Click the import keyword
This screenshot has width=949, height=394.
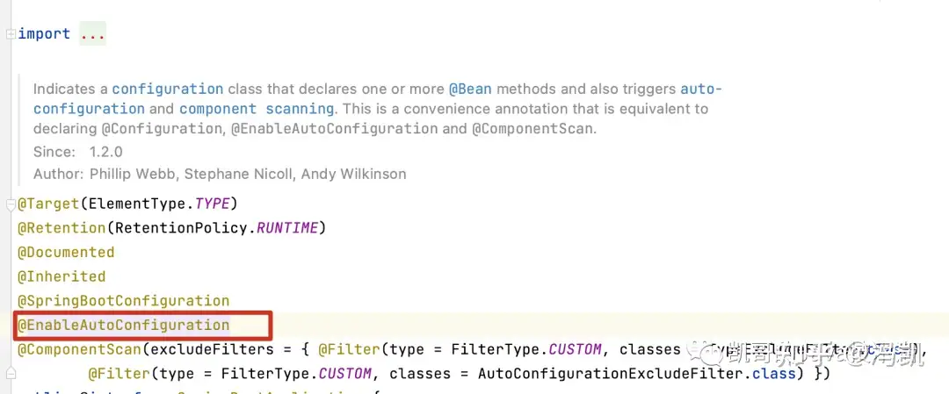[x=44, y=34]
